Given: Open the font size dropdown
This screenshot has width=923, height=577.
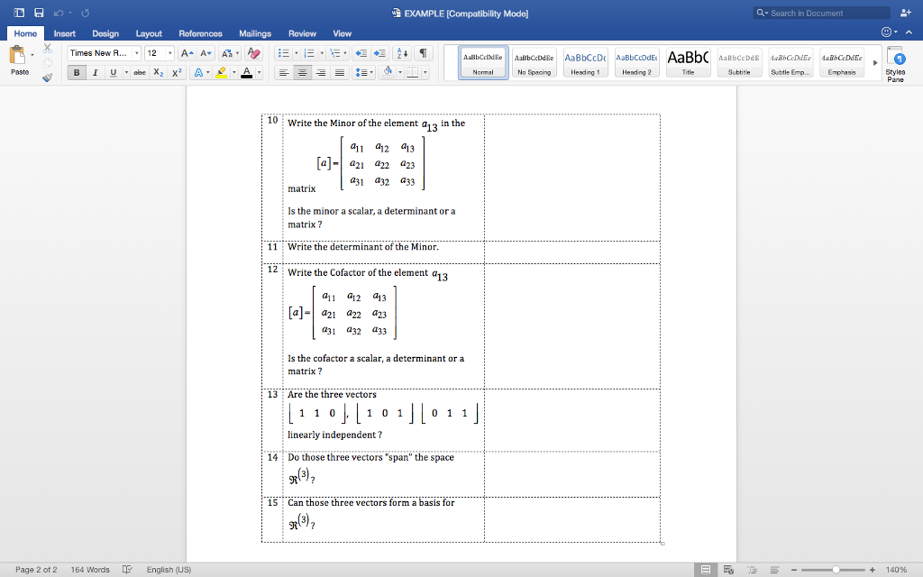Looking at the screenshot, I should [x=170, y=53].
